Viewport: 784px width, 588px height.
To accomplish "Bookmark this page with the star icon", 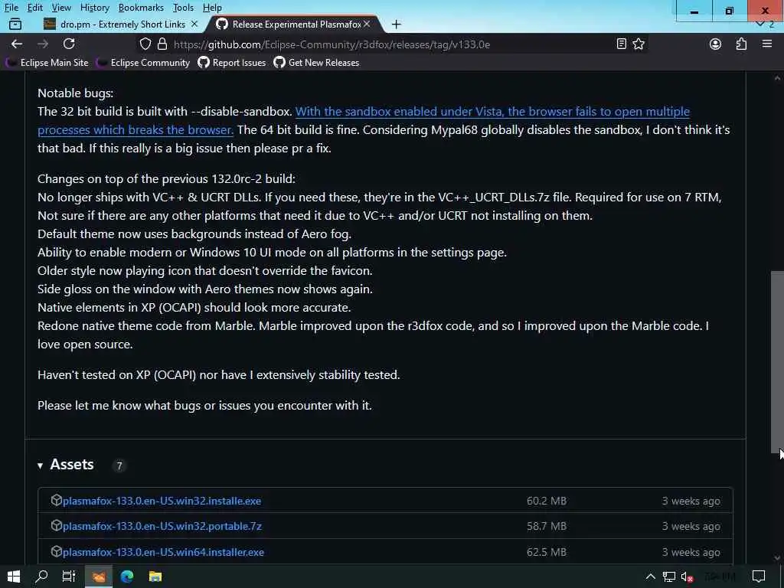I will point(639,44).
